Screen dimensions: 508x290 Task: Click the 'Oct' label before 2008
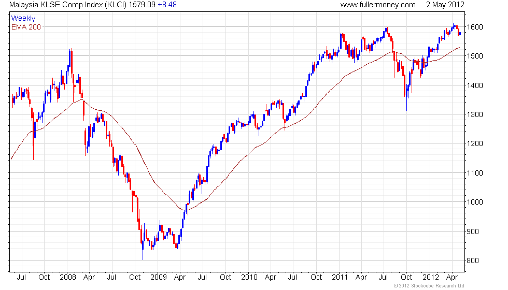pyautogui.click(x=44, y=278)
